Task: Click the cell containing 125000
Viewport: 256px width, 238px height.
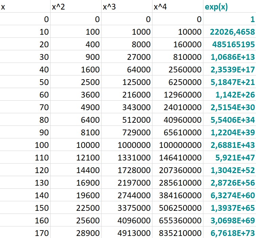Action: (x=127, y=82)
